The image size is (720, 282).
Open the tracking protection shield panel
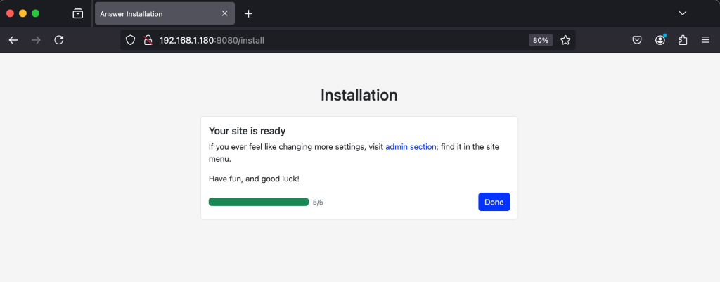coord(130,40)
